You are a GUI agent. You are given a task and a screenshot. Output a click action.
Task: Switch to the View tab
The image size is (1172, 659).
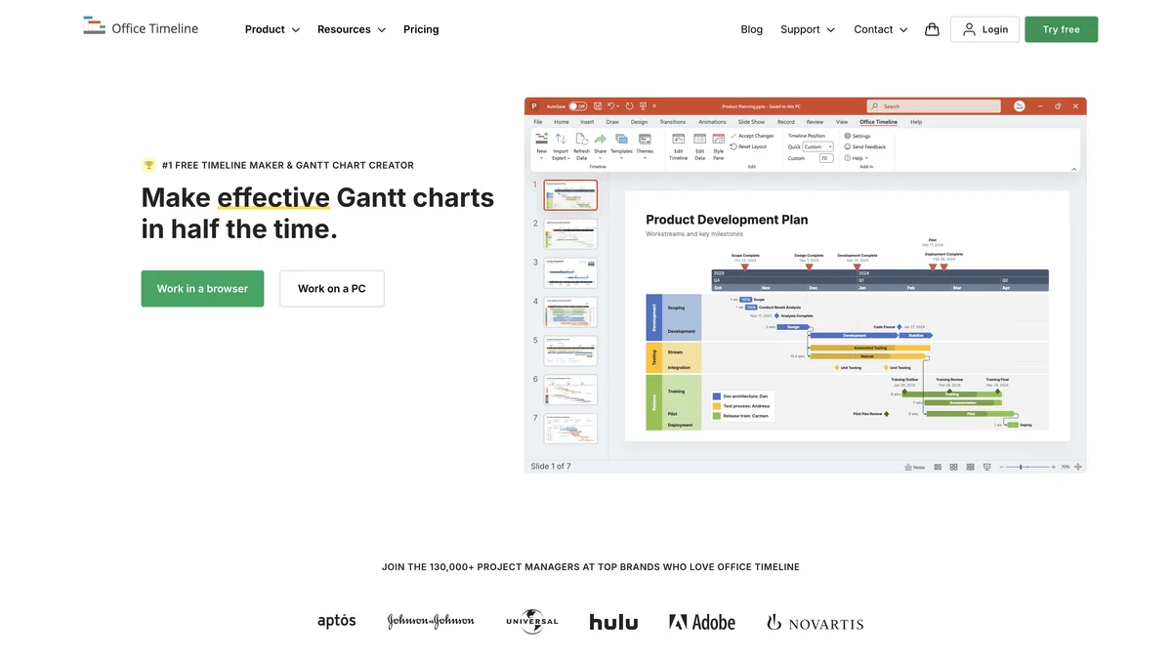point(842,122)
